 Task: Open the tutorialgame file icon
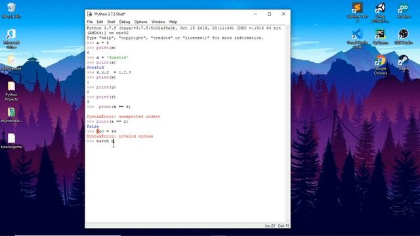[11, 141]
